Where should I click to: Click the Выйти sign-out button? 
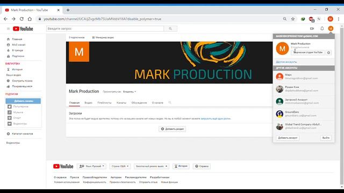click(x=326, y=138)
